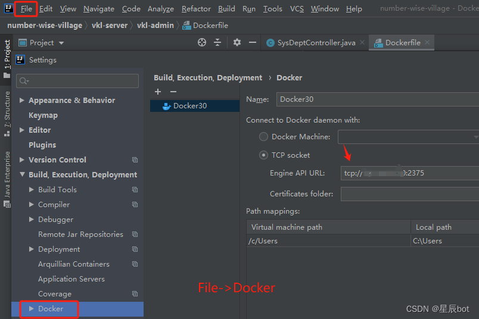This screenshot has width=479, height=319.
Task: Expand the Deployment node
Action: 31,249
